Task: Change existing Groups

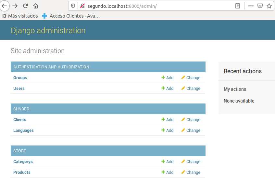Action: point(191,78)
